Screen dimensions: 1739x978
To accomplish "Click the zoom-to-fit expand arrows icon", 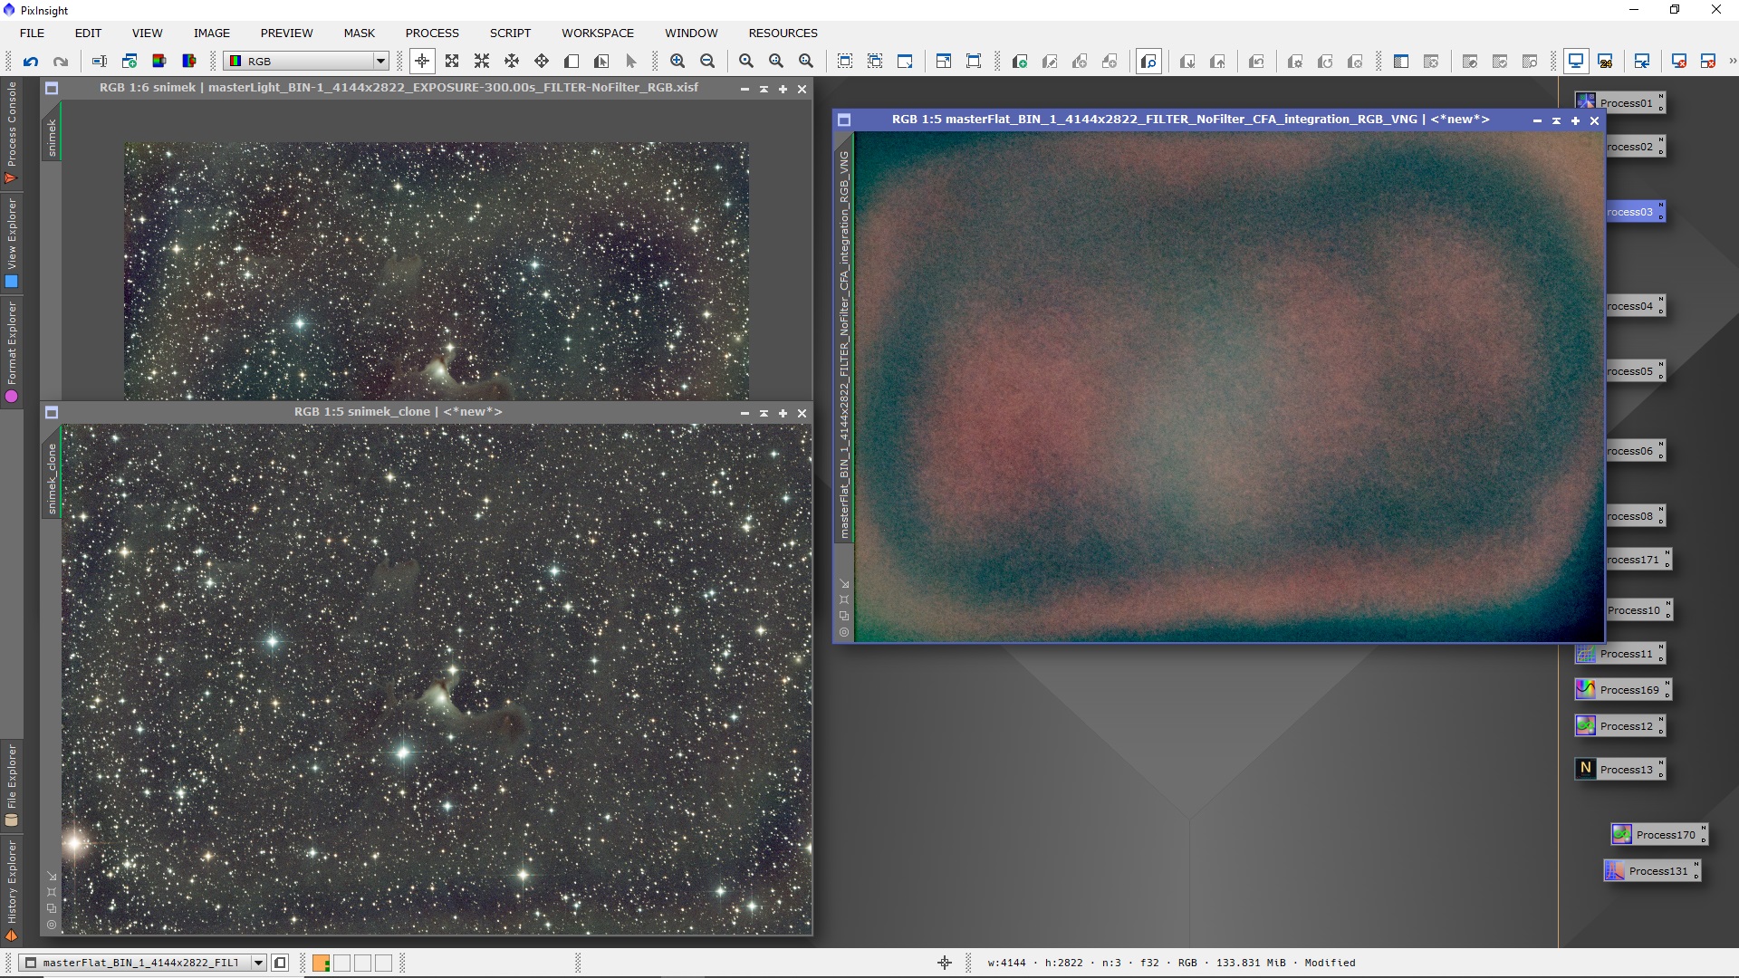I will tap(452, 62).
